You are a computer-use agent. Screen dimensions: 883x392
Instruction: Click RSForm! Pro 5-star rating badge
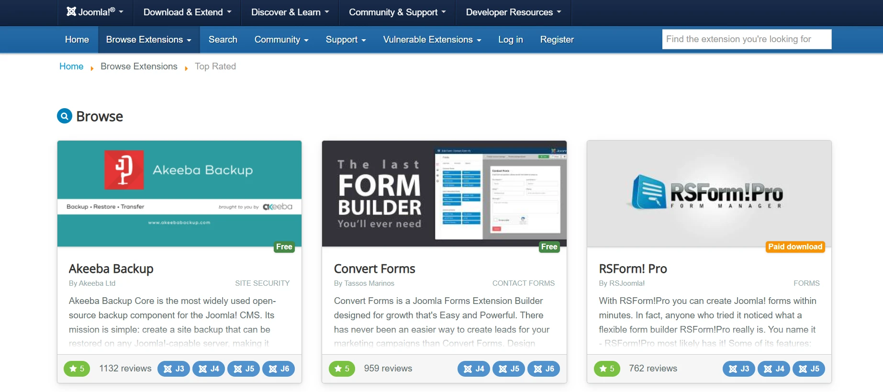tap(607, 369)
